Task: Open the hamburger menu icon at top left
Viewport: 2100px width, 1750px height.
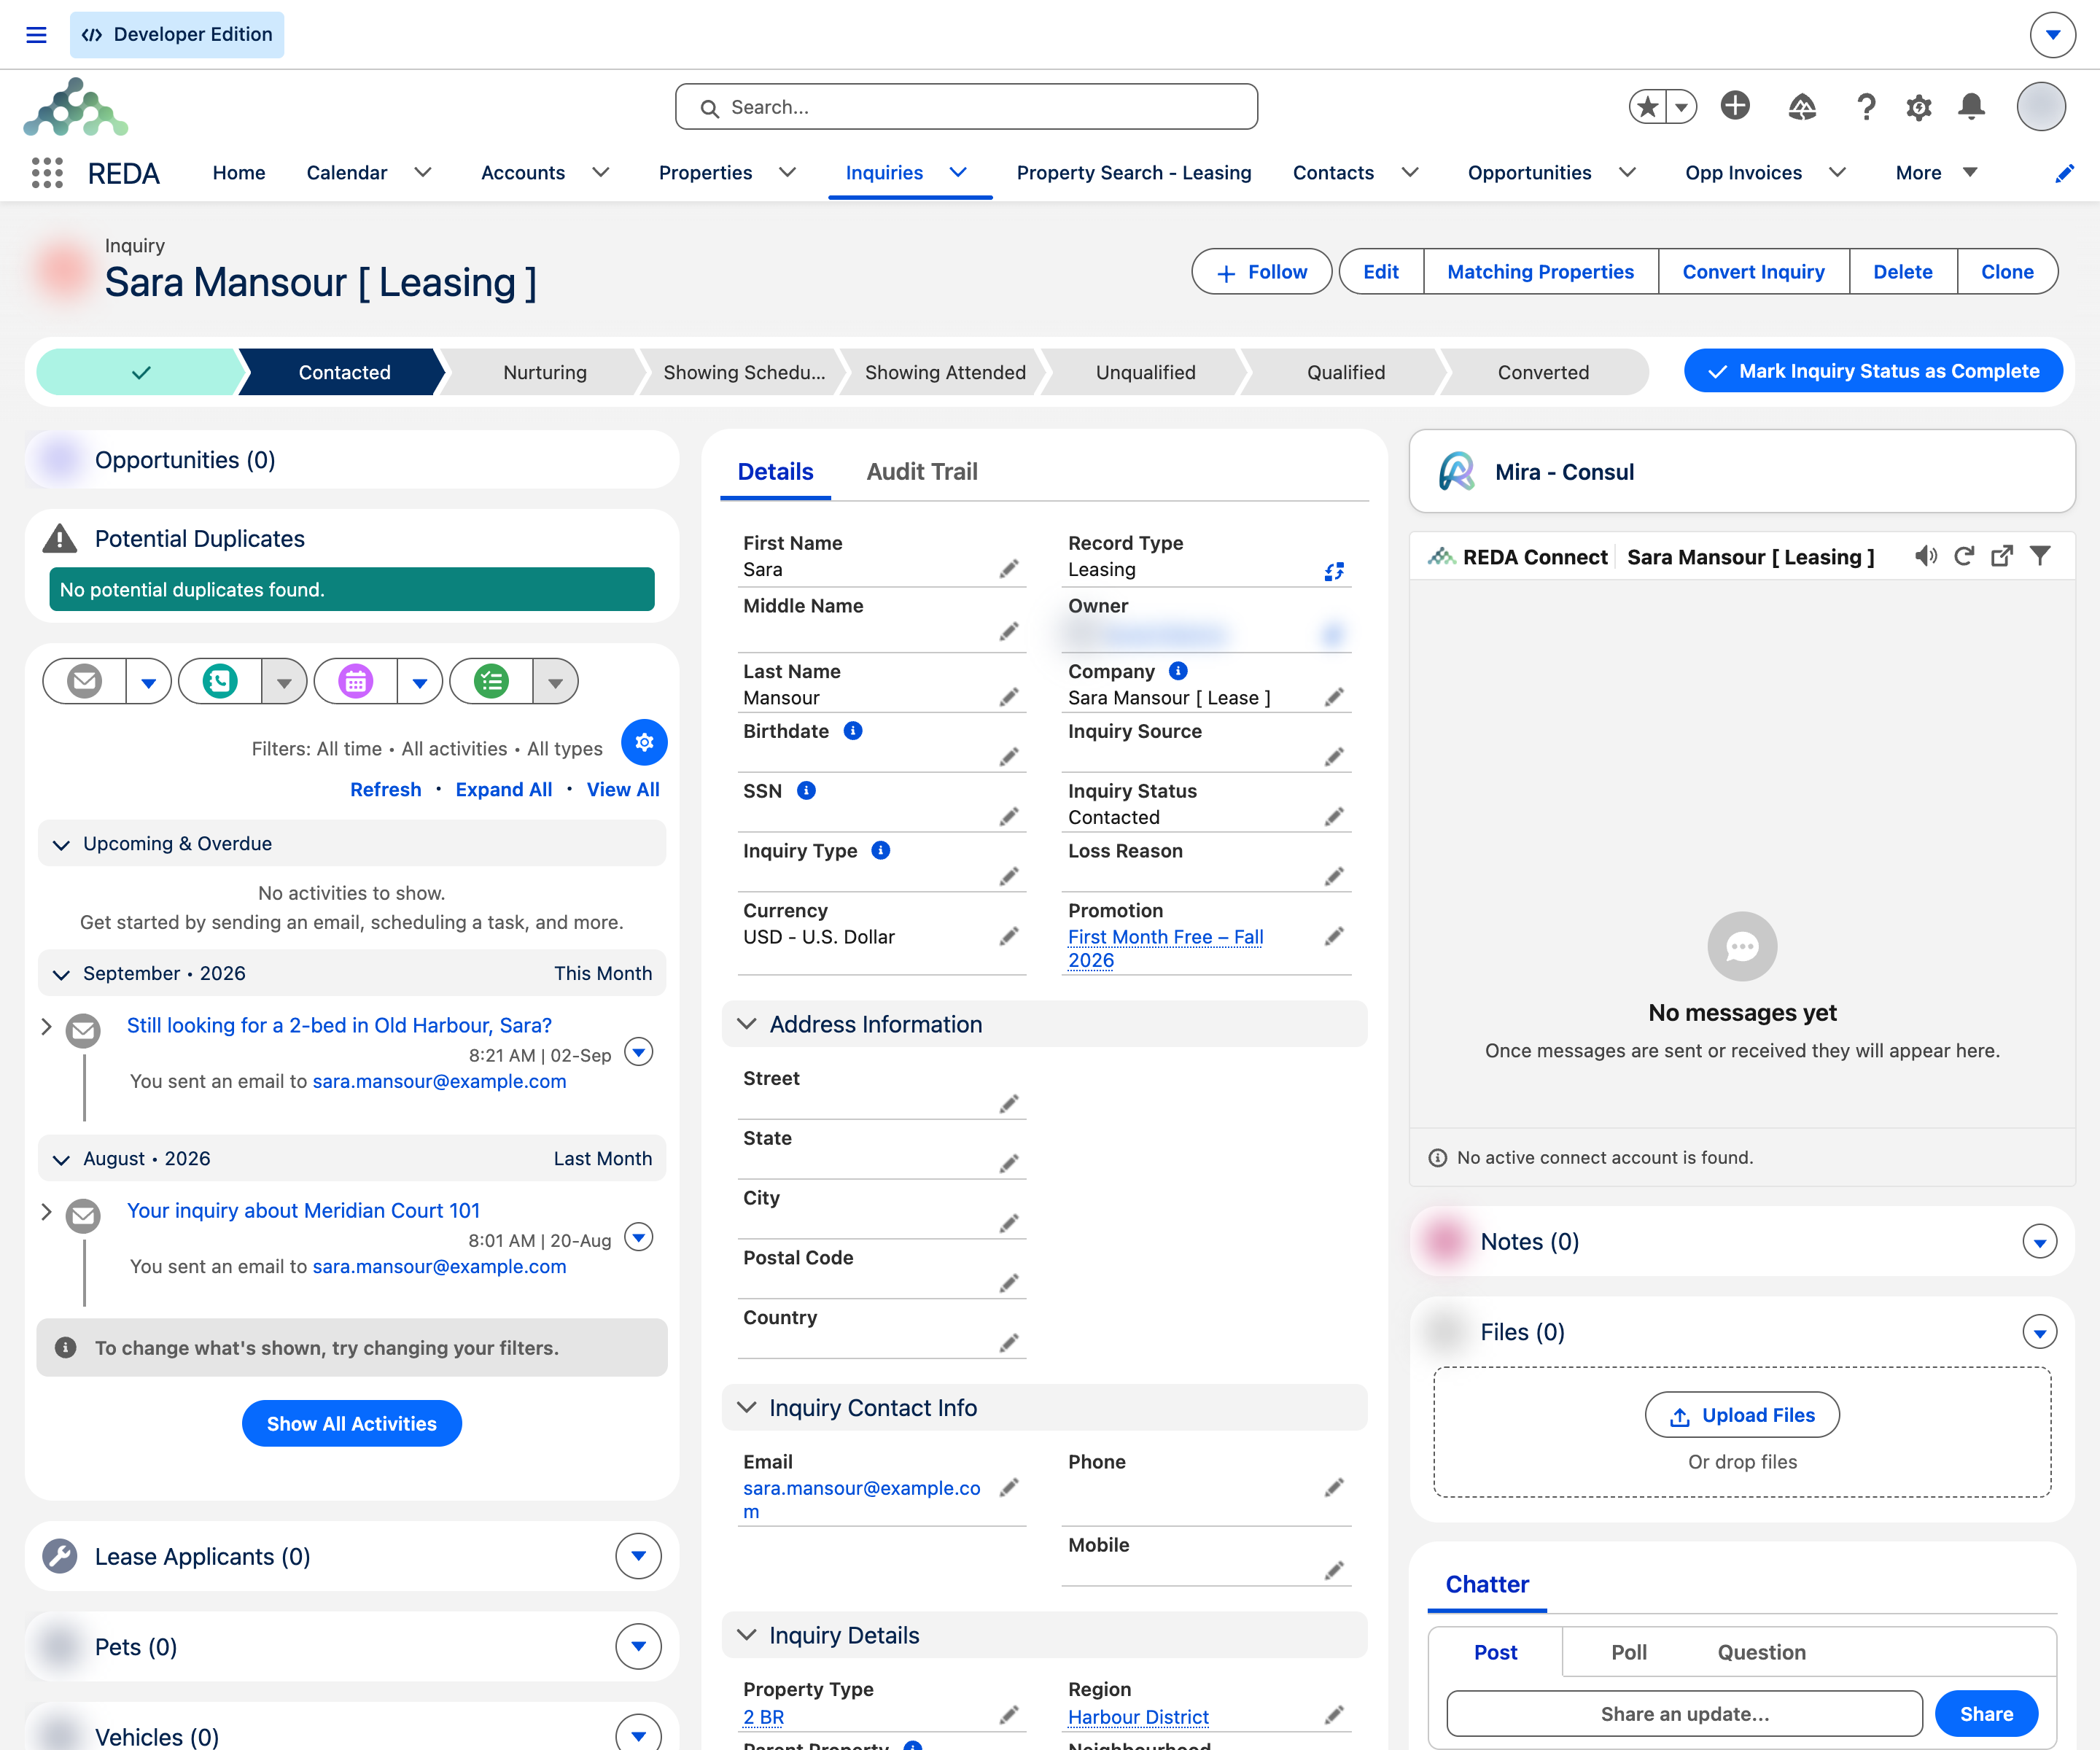Action: pos(36,35)
